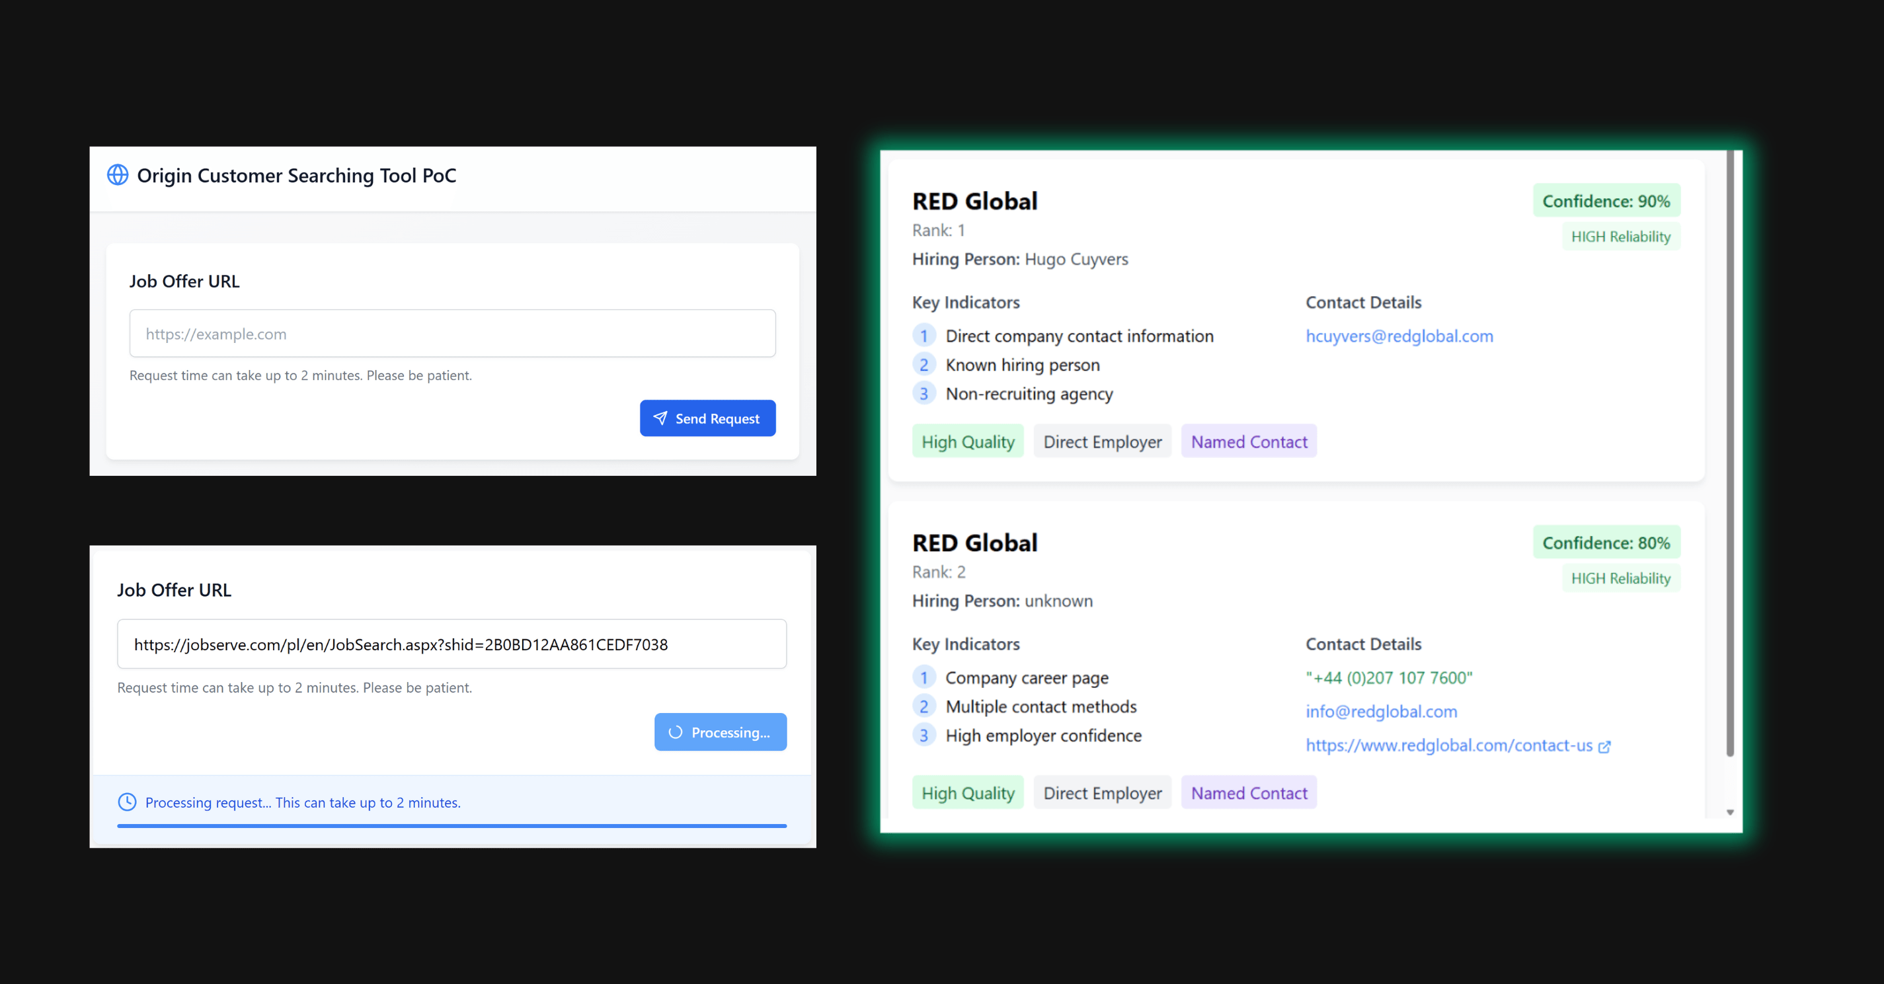Click HIGH Reliability badge on Rank 1 card
The width and height of the screenshot is (1884, 984).
[x=1621, y=237]
